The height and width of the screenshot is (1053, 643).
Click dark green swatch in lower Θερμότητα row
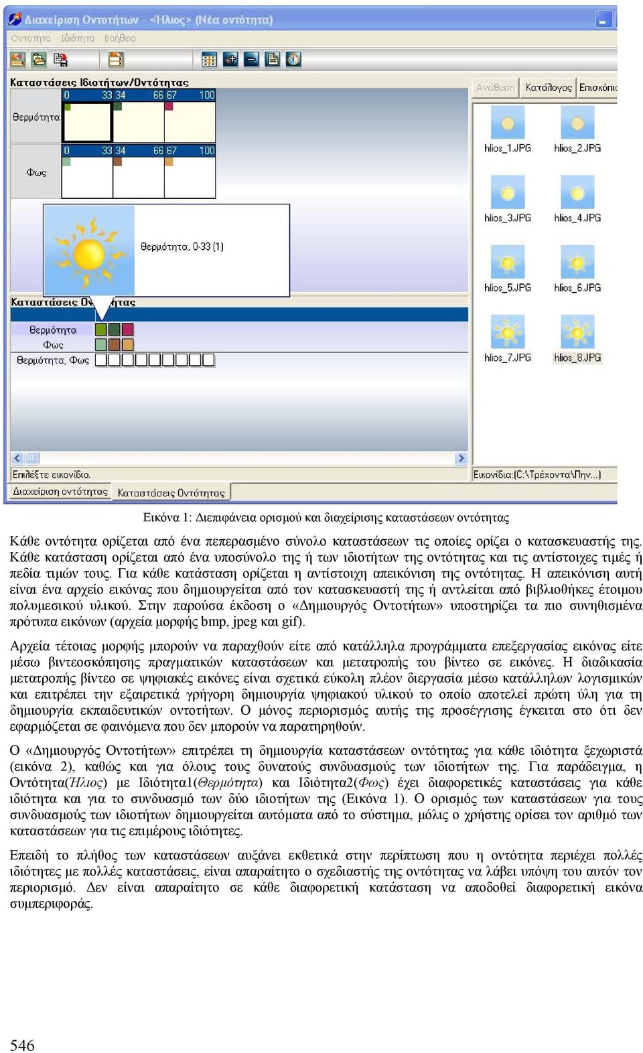pos(115,330)
